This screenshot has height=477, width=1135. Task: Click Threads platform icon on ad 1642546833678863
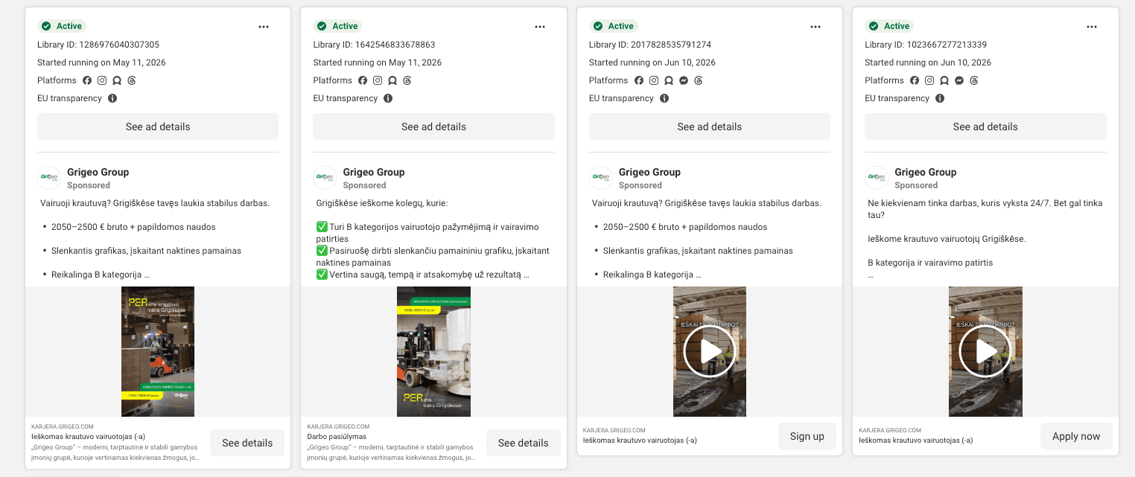pyautogui.click(x=407, y=80)
